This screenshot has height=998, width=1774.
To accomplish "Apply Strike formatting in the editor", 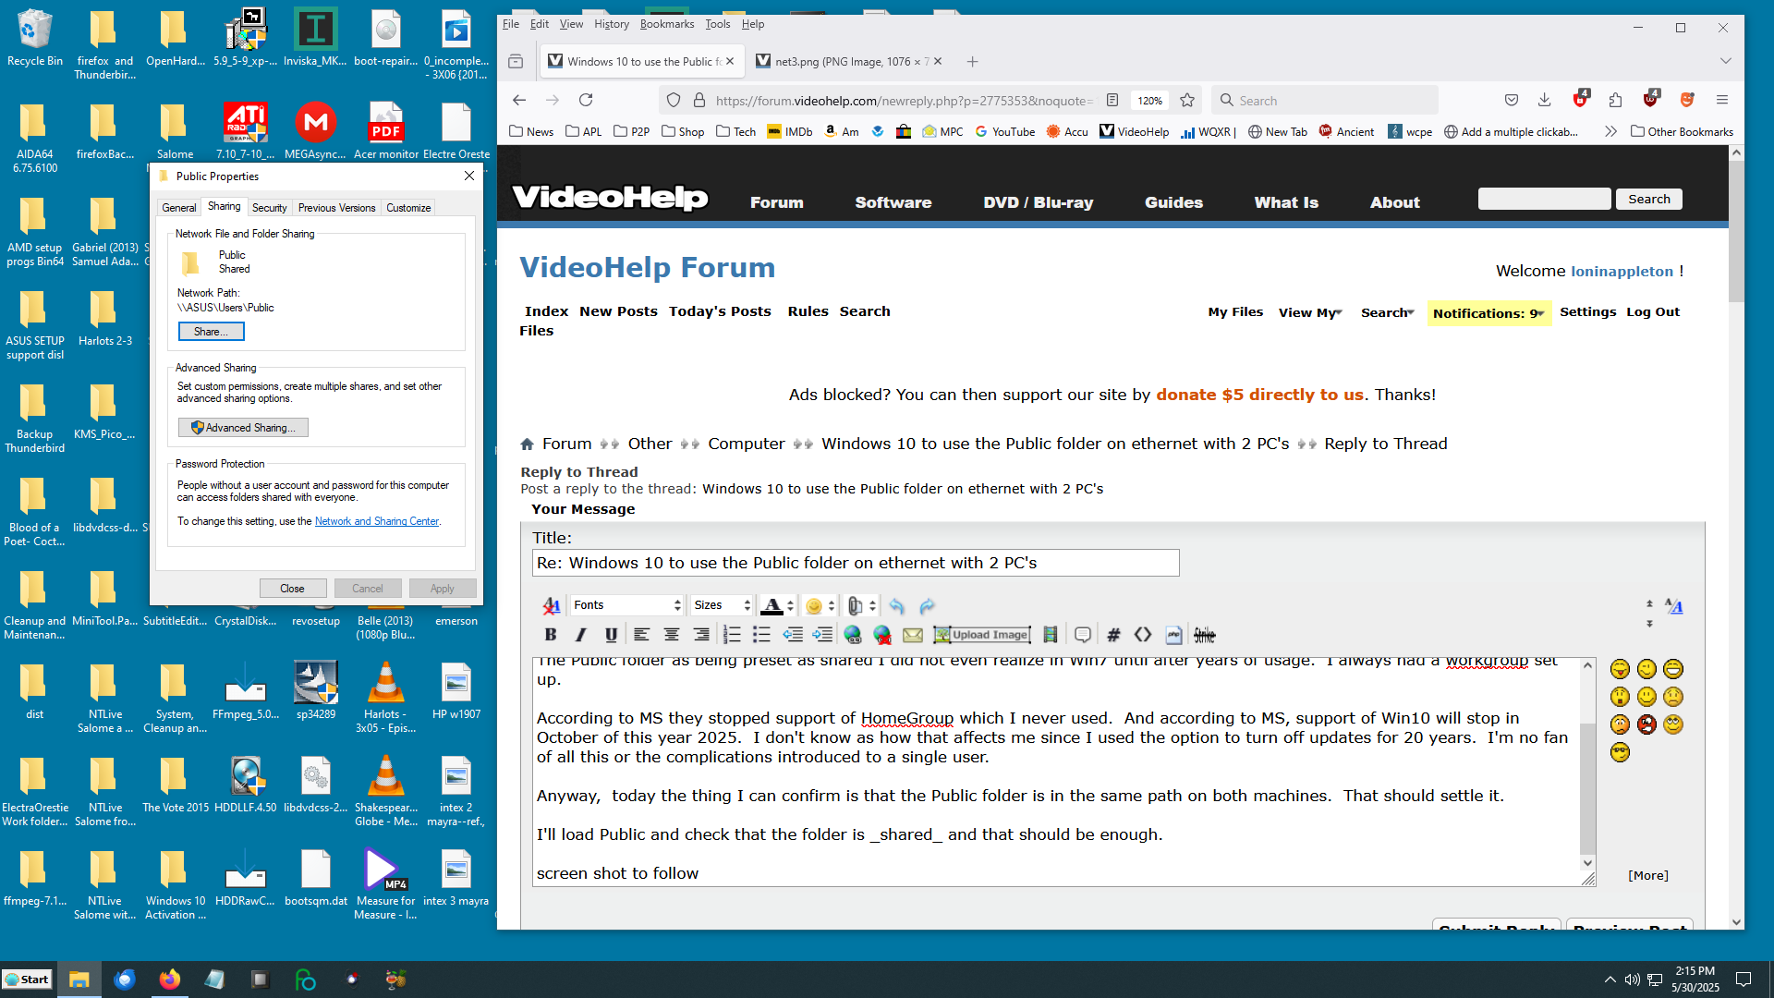I will (1204, 635).
